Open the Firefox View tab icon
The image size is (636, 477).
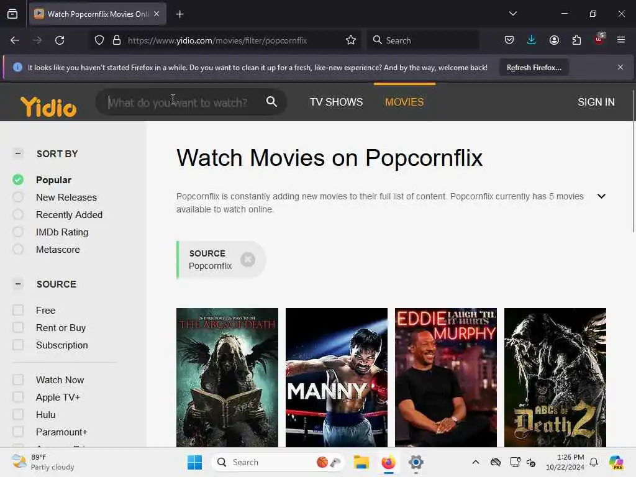pyautogui.click(x=12, y=14)
